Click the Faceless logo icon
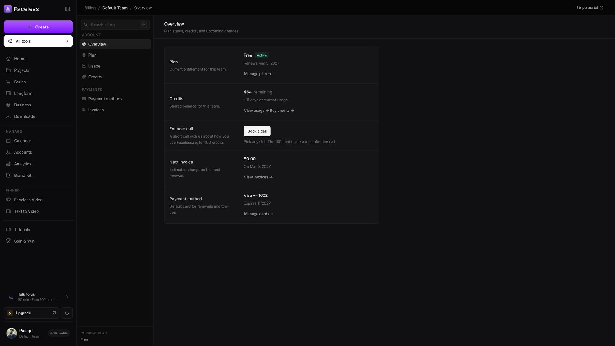The height and width of the screenshot is (346, 615). point(8,9)
